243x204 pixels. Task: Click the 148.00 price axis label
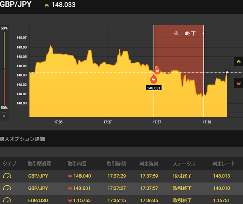tap(22, 103)
